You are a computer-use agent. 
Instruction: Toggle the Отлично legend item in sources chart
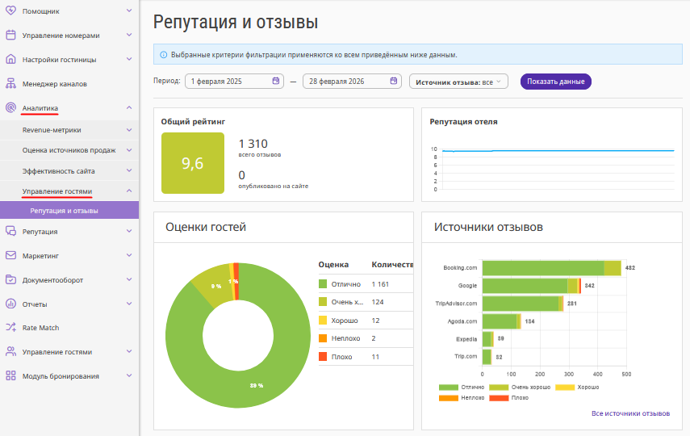point(461,388)
